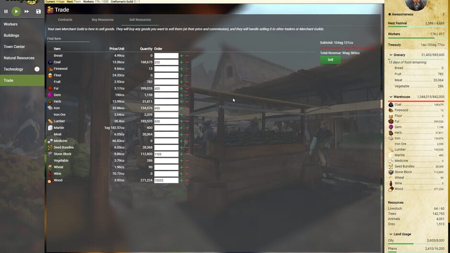This screenshot has height=253, width=450.
Task: Save the game via the floppy disk icon
Action: pos(38,11)
